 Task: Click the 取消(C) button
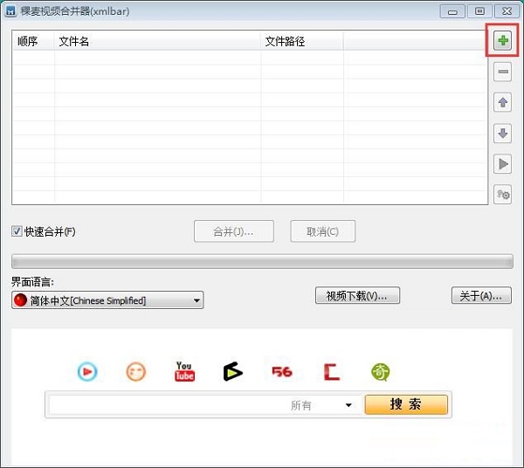click(x=323, y=231)
